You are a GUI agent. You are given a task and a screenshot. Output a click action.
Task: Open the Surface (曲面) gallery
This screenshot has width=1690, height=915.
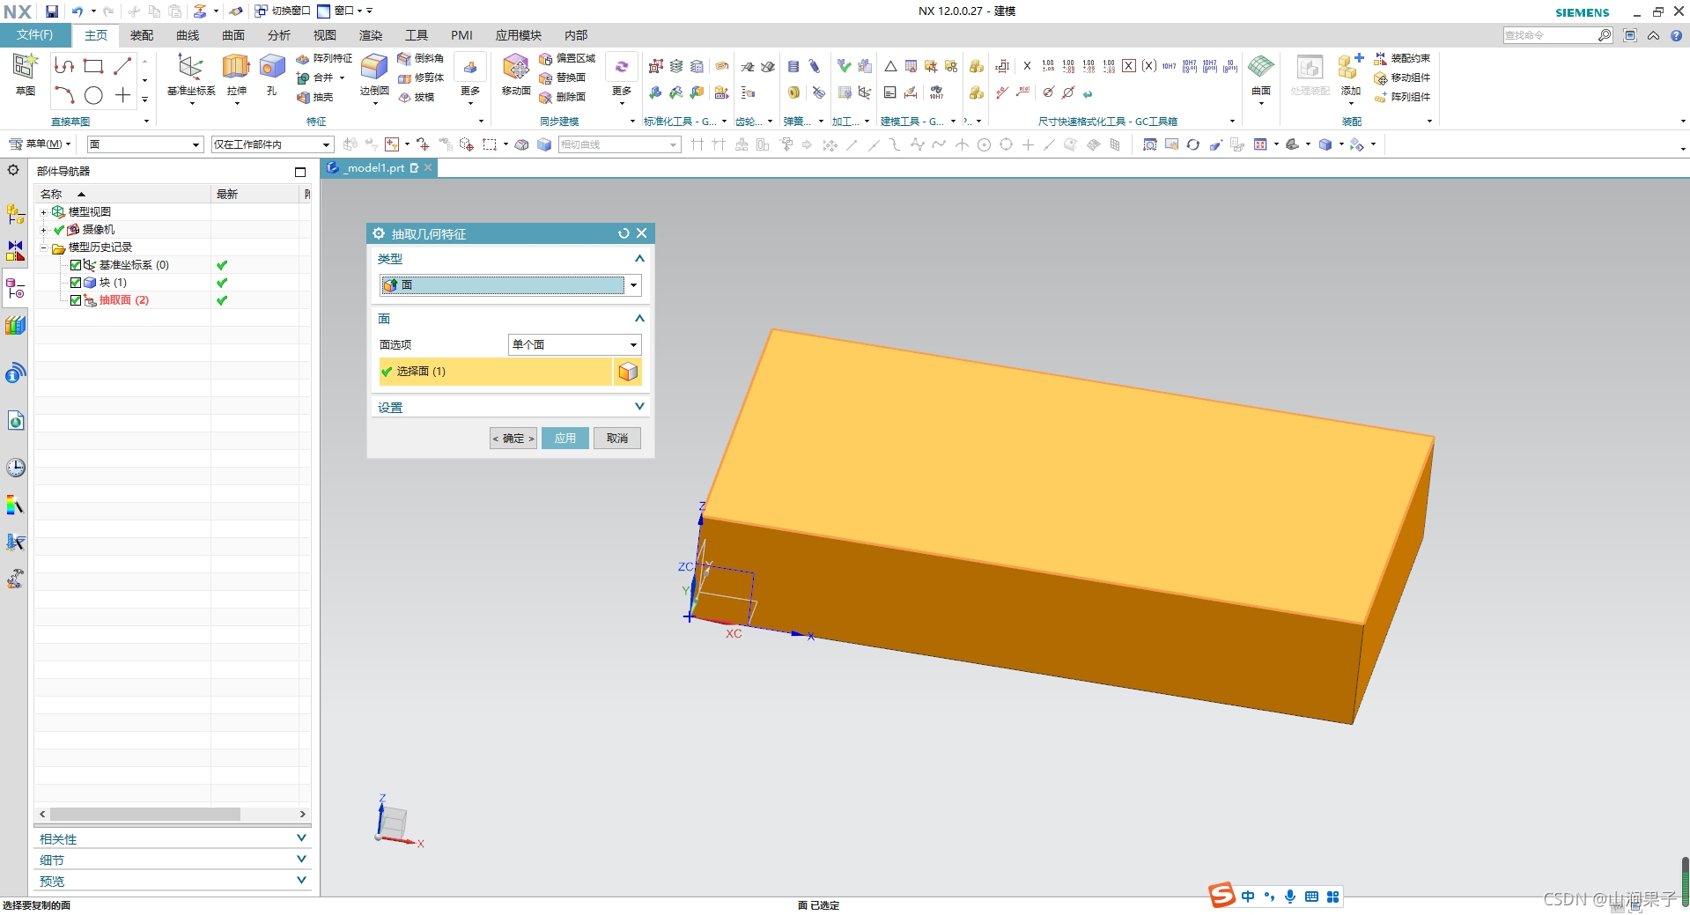[x=1261, y=77]
